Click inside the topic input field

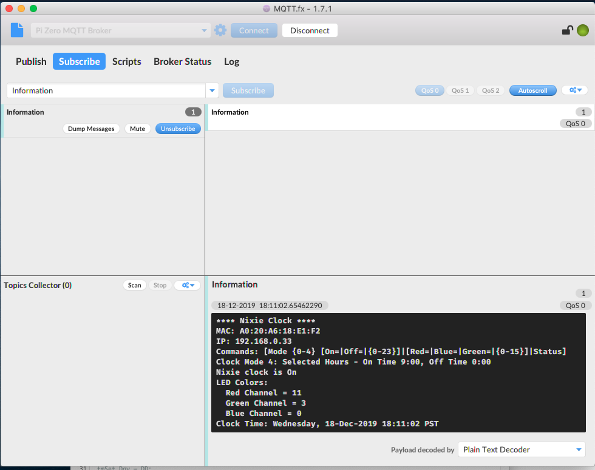103,90
